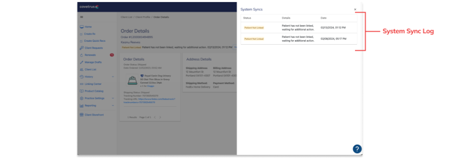Go to next page of results

160,117
